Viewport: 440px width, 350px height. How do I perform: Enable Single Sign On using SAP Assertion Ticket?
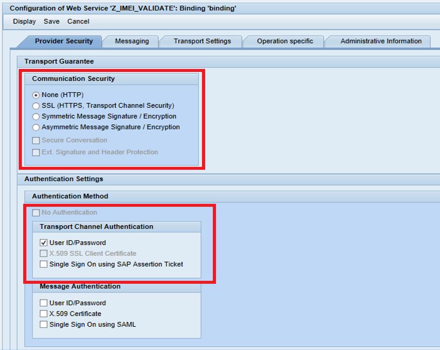[x=43, y=264]
